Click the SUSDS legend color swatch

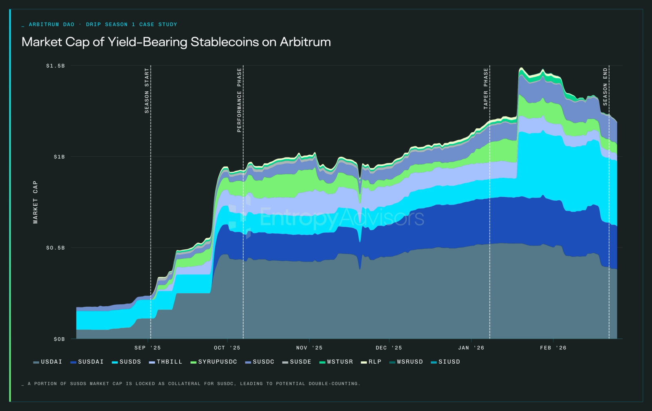(x=115, y=362)
